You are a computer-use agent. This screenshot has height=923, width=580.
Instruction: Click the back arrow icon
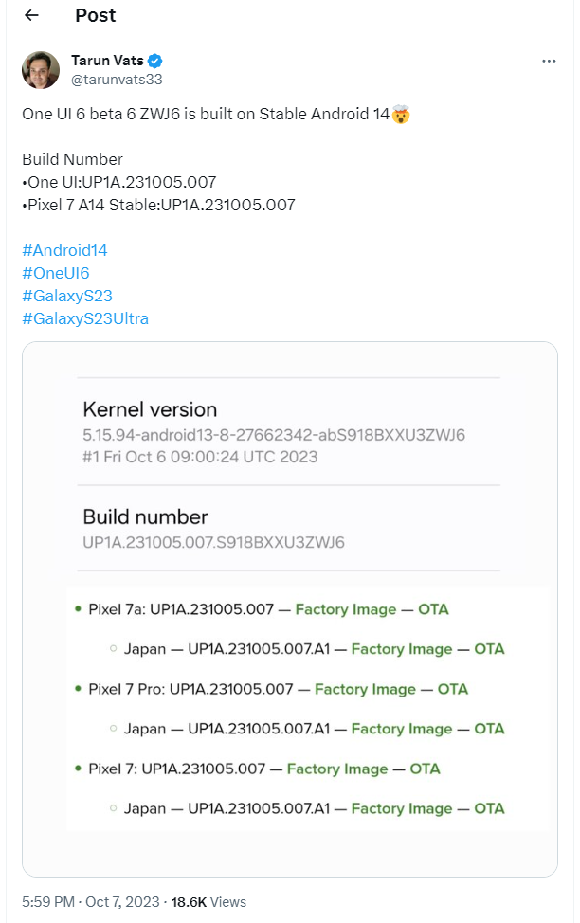[31, 15]
